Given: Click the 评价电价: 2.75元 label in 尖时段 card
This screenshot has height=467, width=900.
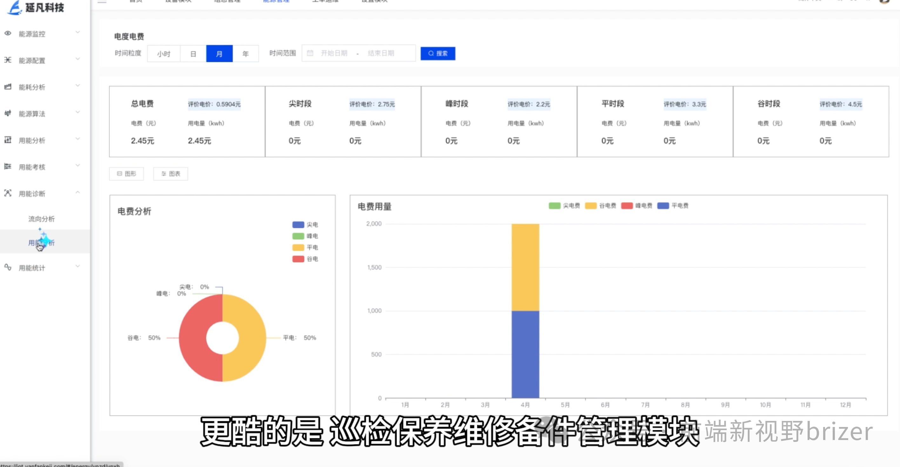Looking at the screenshot, I should click(x=372, y=104).
